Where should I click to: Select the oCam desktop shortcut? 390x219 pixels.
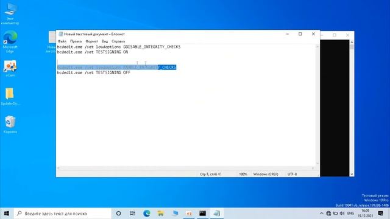(10, 68)
